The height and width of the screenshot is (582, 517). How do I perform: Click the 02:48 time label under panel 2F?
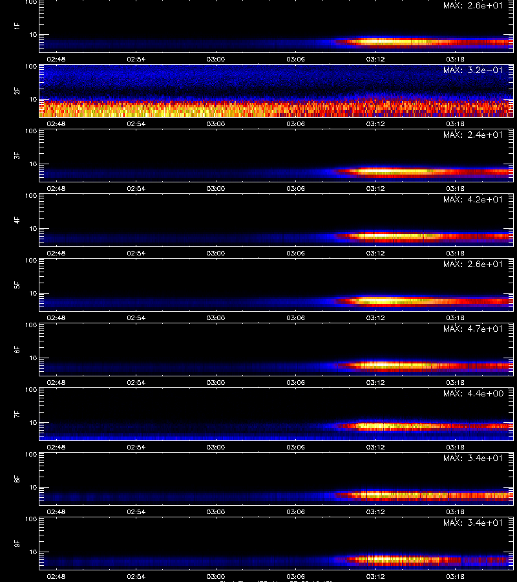coord(56,124)
